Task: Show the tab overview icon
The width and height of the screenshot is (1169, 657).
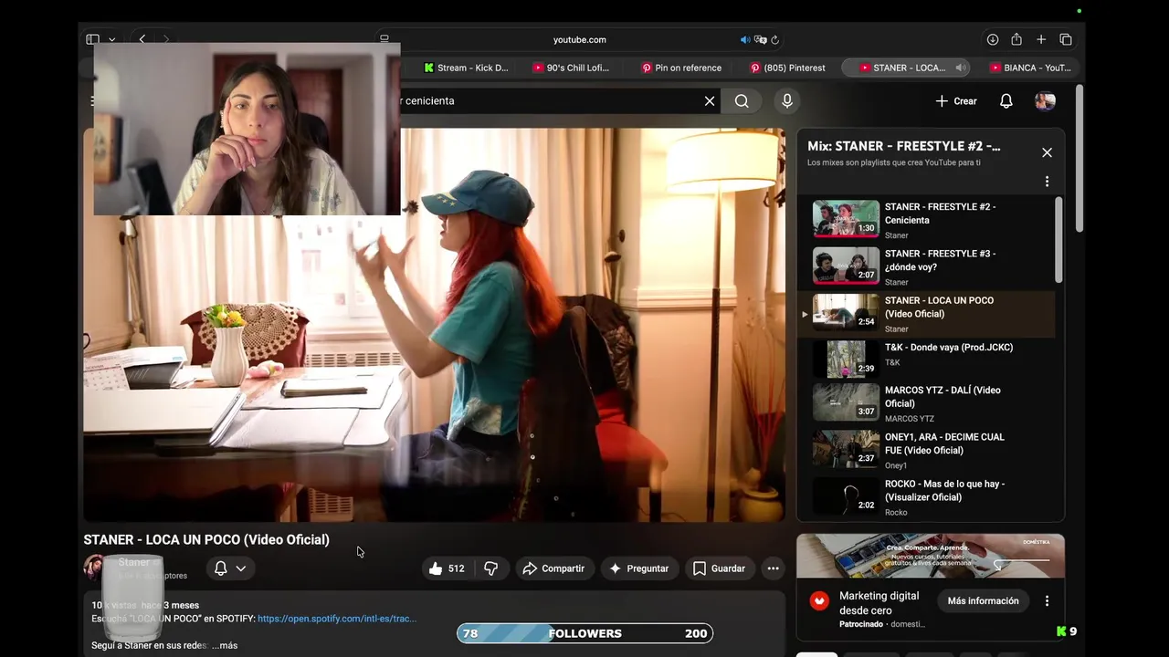Action: point(1066,39)
